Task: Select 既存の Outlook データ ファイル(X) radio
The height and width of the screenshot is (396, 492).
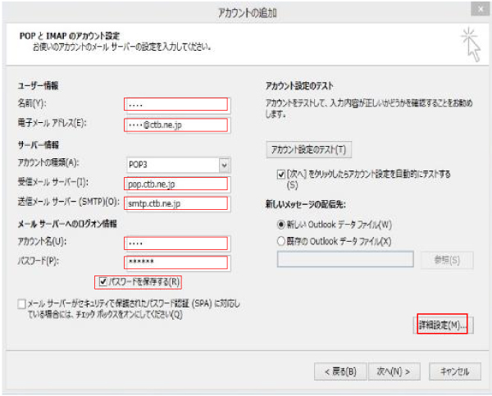Action: pyautogui.click(x=281, y=241)
